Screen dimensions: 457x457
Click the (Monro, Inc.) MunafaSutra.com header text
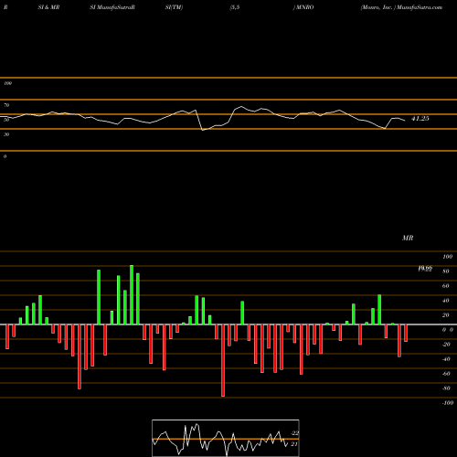(x=401, y=7)
